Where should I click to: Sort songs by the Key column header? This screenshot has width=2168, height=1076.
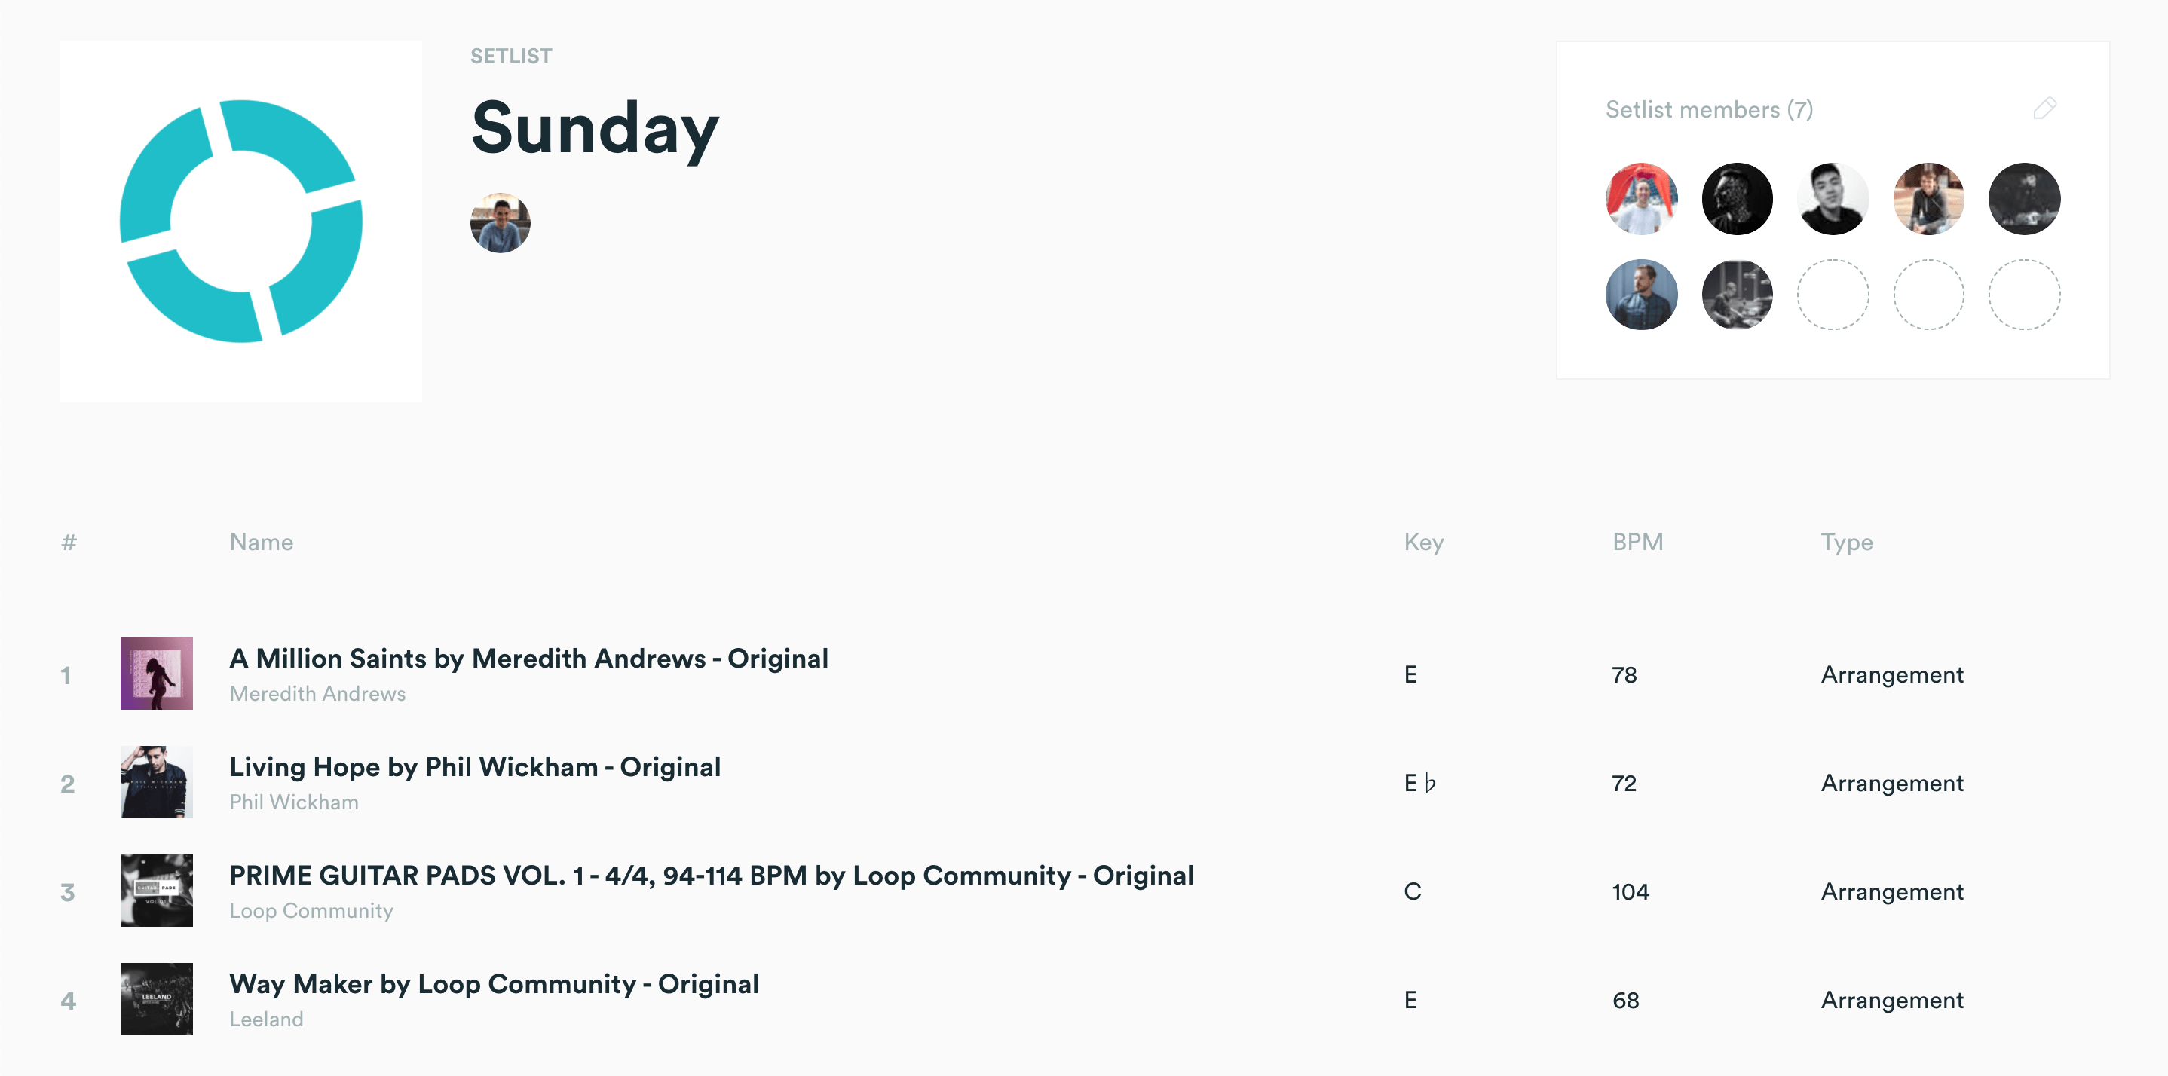pyautogui.click(x=1424, y=542)
